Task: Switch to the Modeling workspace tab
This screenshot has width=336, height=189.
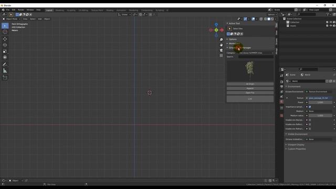Action: click(x=59, y=10)
